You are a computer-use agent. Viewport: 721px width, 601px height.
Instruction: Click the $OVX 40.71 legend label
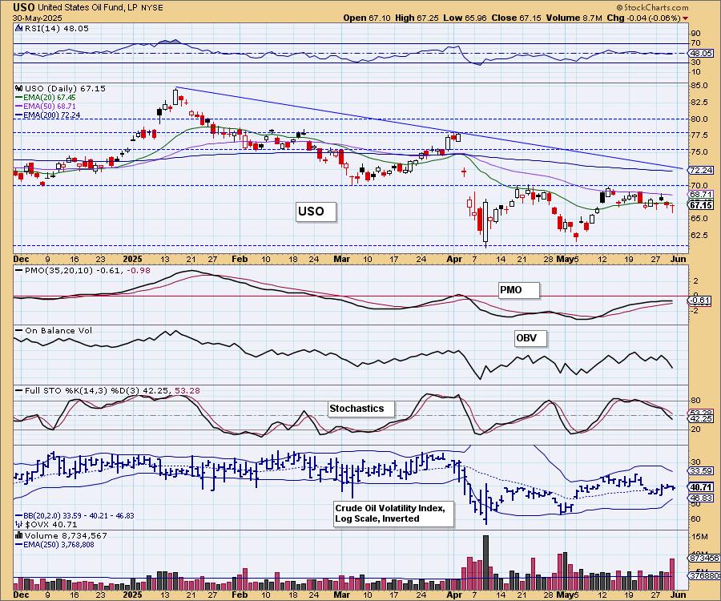tap(51, 524)
